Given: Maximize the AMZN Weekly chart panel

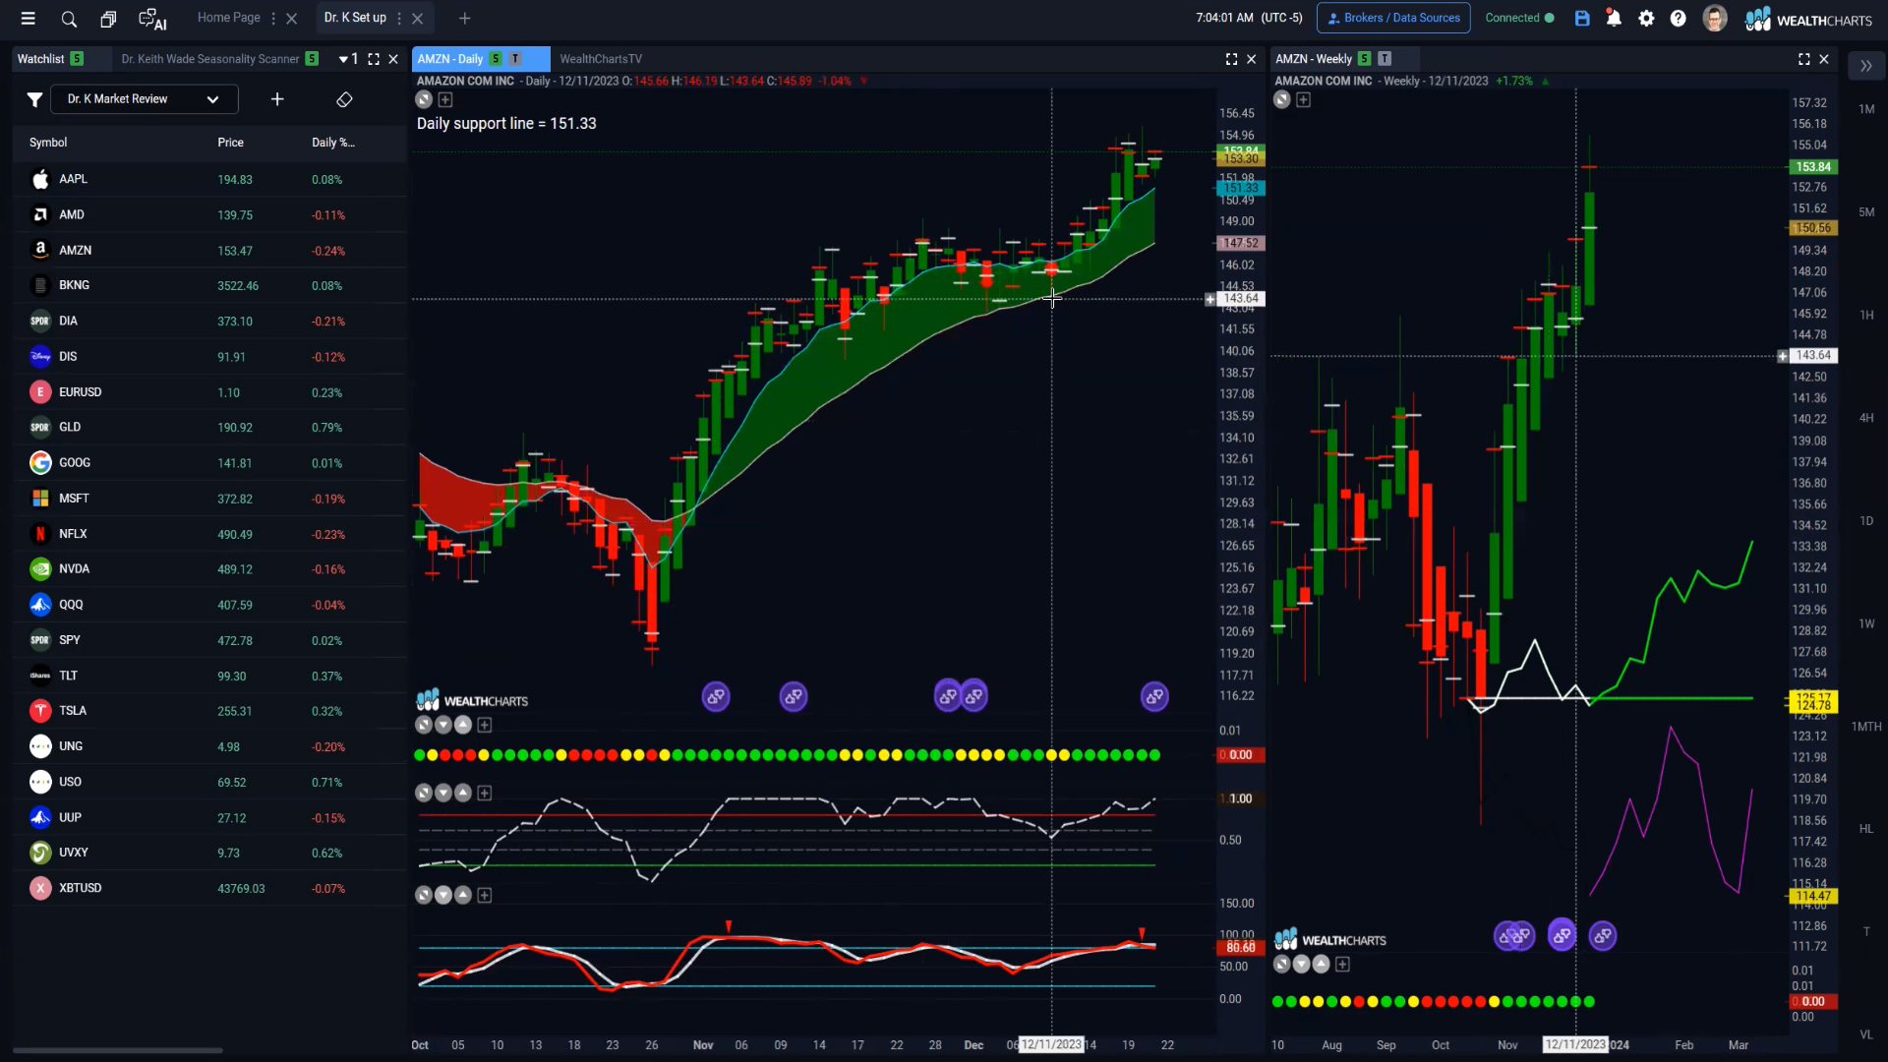Looking at the screenshot, I should (1804, 59).
